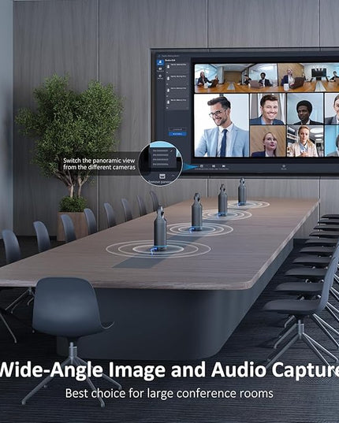Click the dark outlined button above the blue button

[177, 129]
